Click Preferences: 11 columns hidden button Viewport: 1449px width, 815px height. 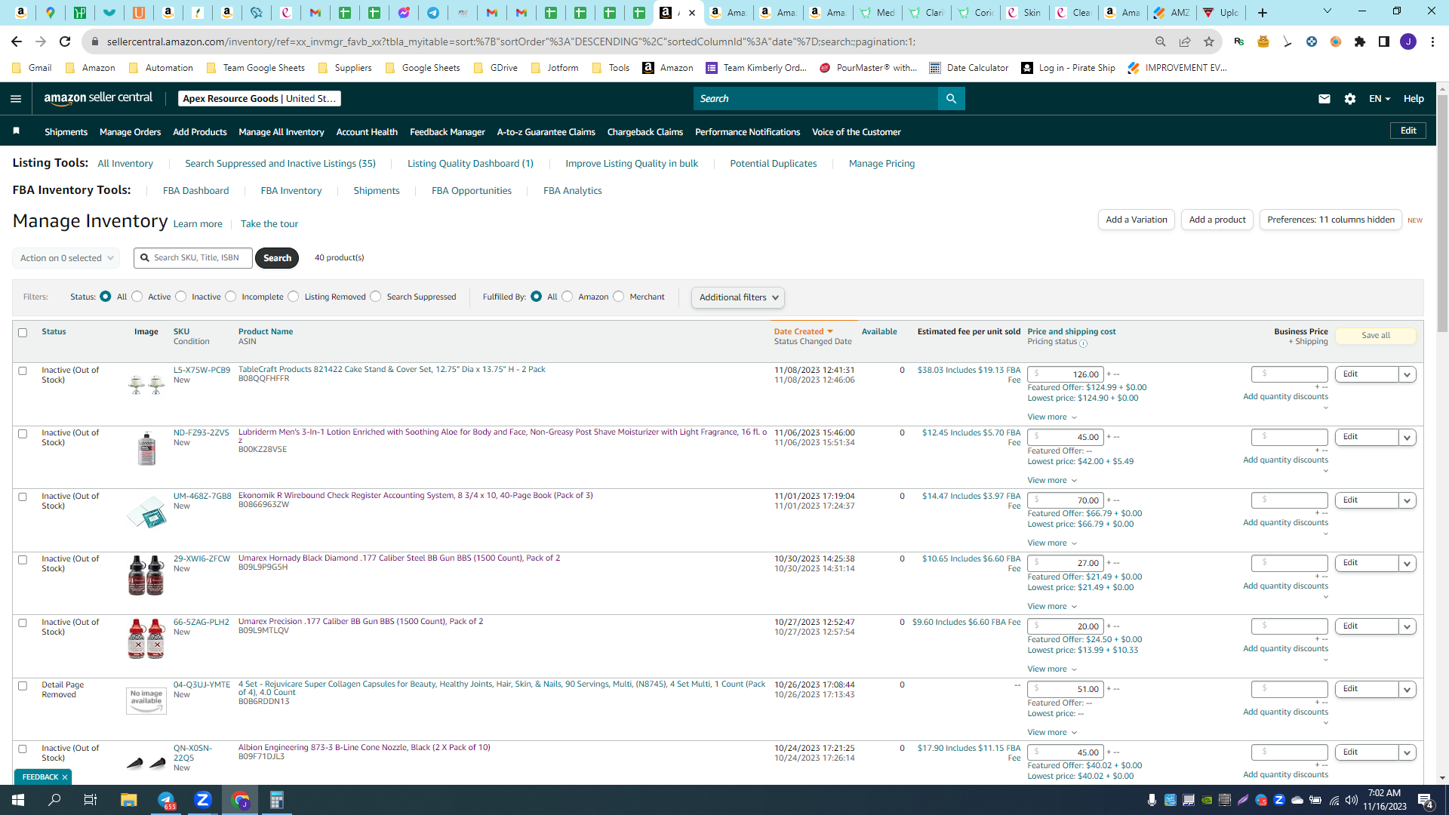click(x=1331, y=220)
